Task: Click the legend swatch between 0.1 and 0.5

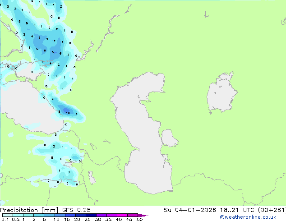Action: pyautogui.click(x=8, y=215)
